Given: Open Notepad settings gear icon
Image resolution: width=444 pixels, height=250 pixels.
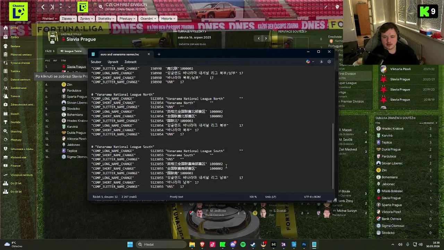Looking at the screenshot, I should pyautogui.click(x=329, y=62).
